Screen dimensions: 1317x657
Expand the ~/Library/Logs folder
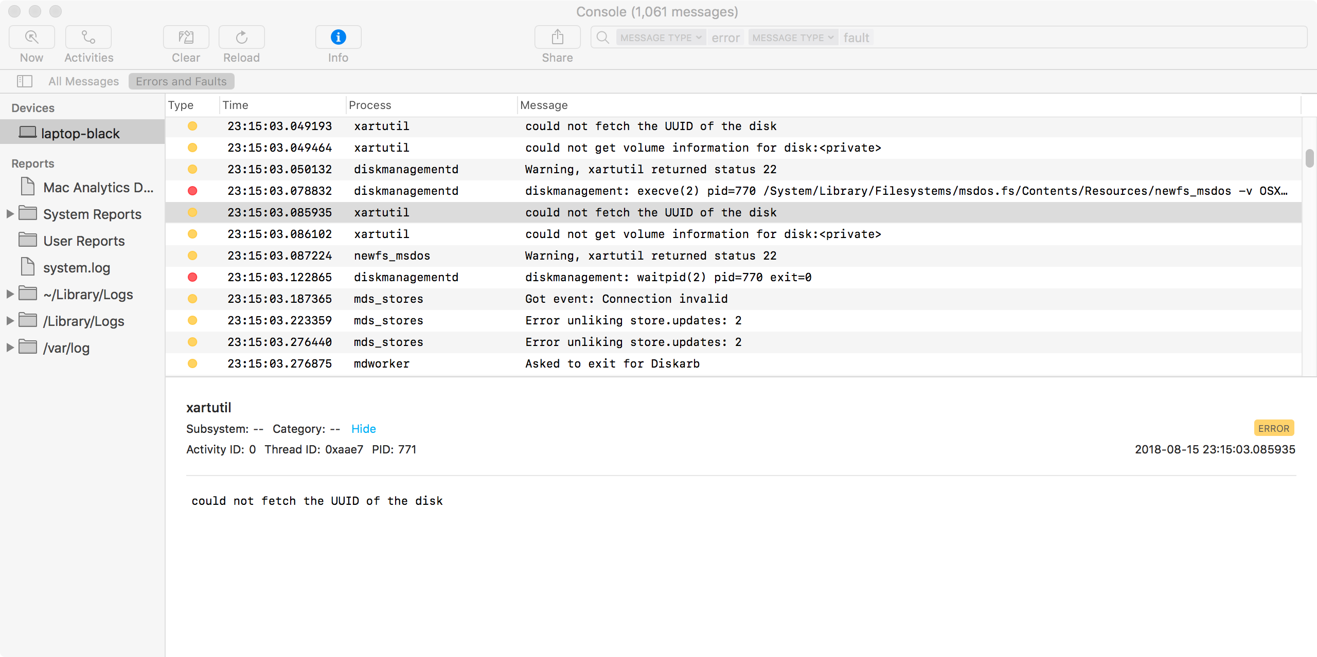pos(10,294)
